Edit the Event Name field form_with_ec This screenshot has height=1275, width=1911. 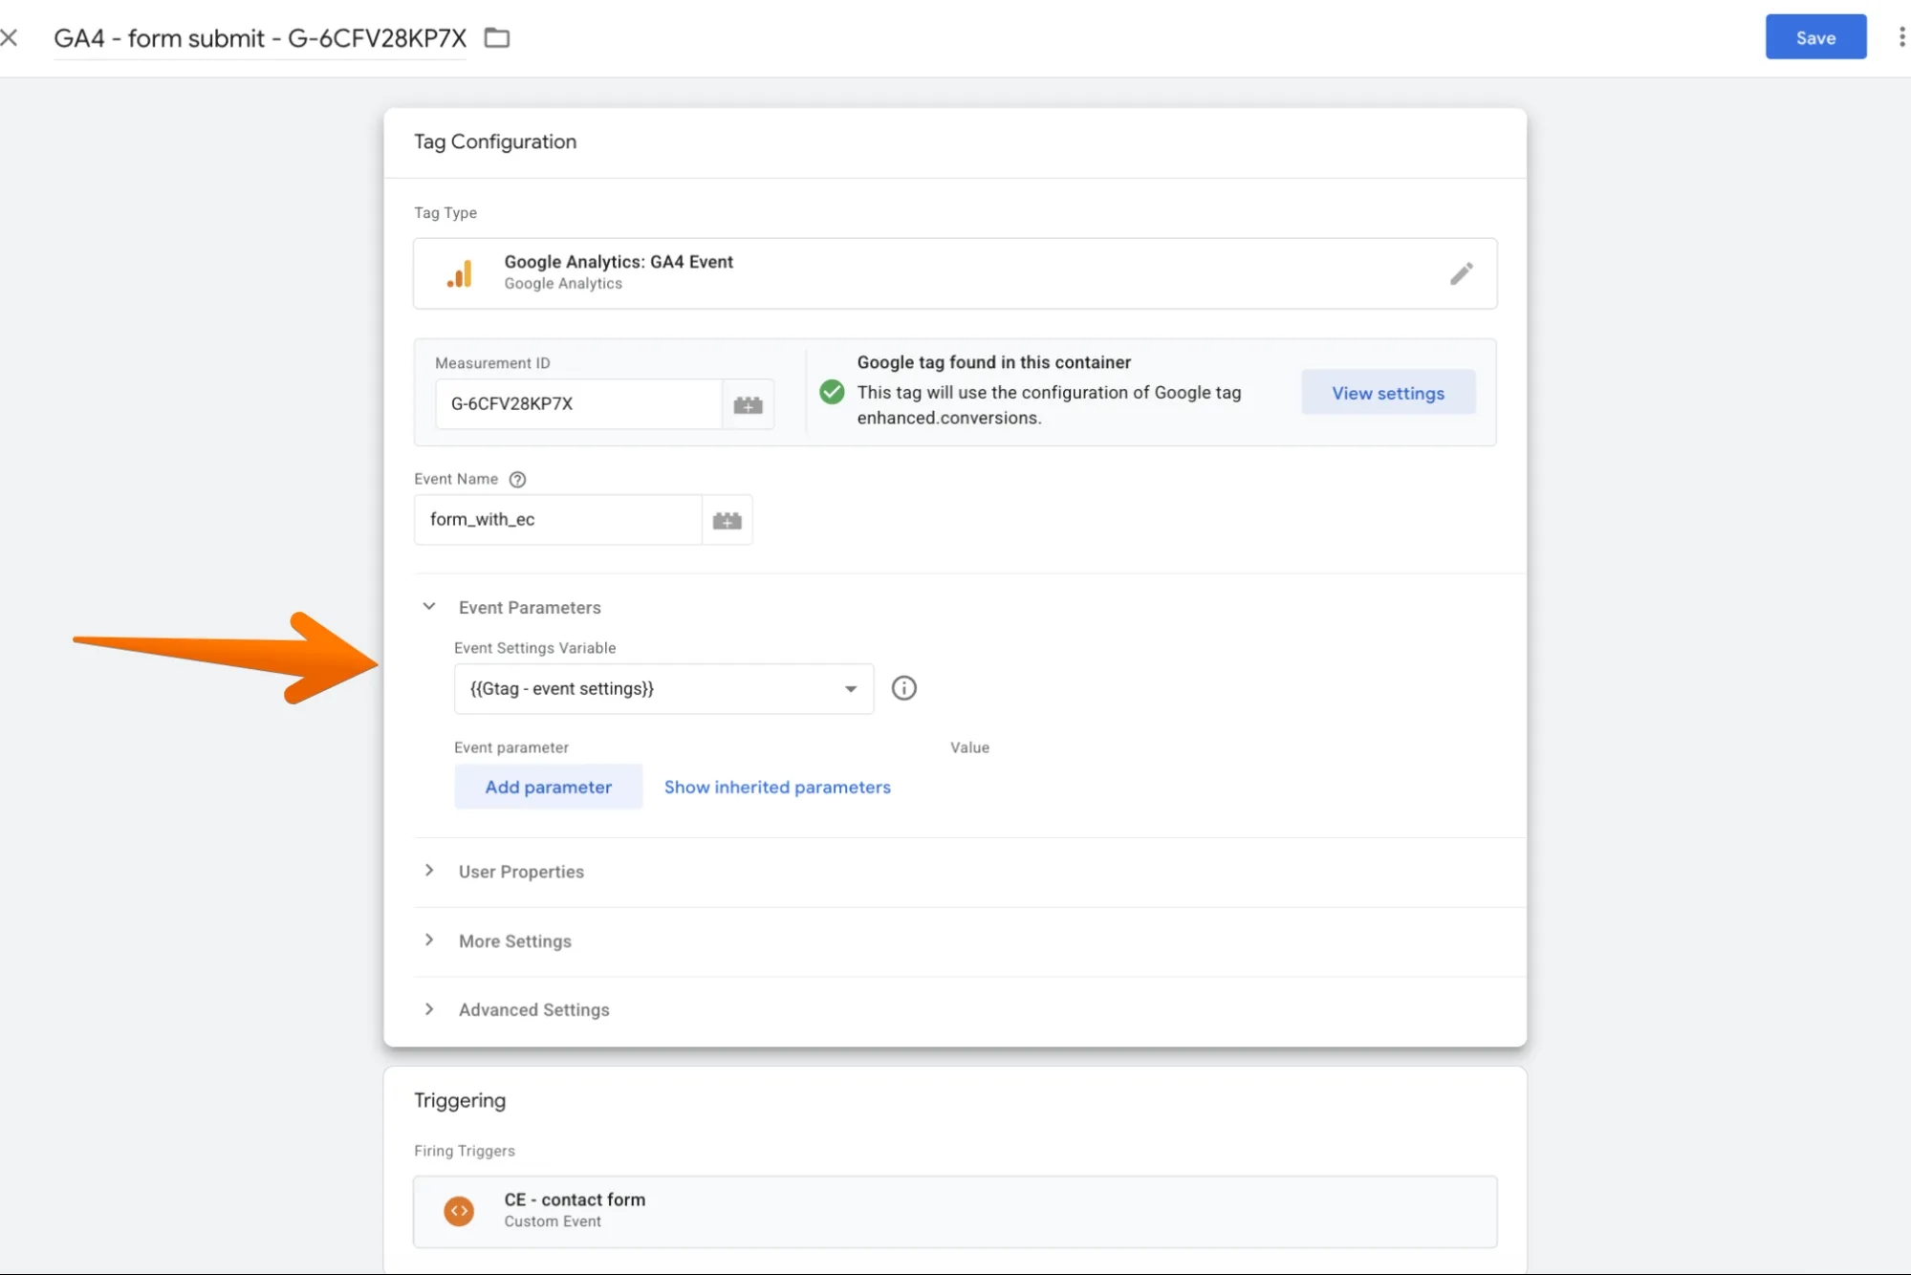tap(558, 520)
